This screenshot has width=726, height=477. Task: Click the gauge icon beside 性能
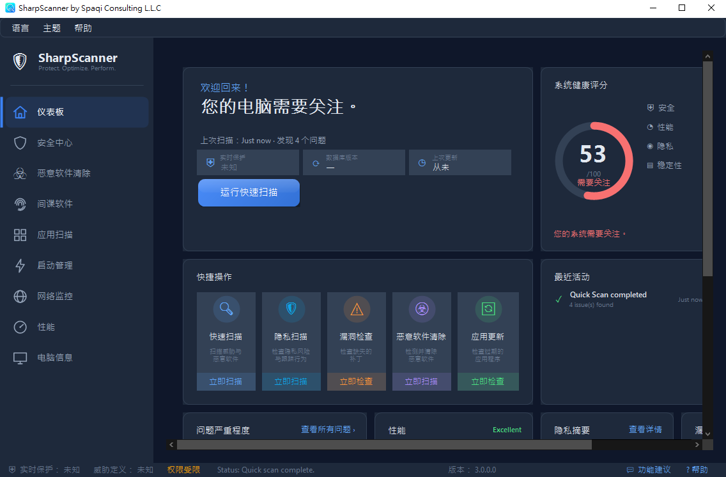(20, 327)
